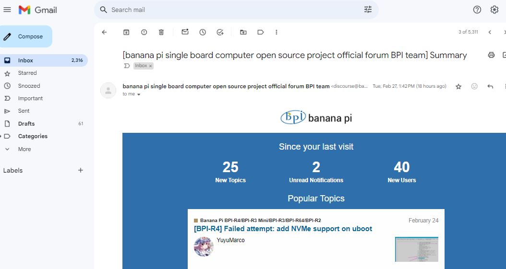Image resolution: width=506 pixels, height=269 pixels.
Task: Show details dropdown next to 'to me'
Action: pos(139,94)
